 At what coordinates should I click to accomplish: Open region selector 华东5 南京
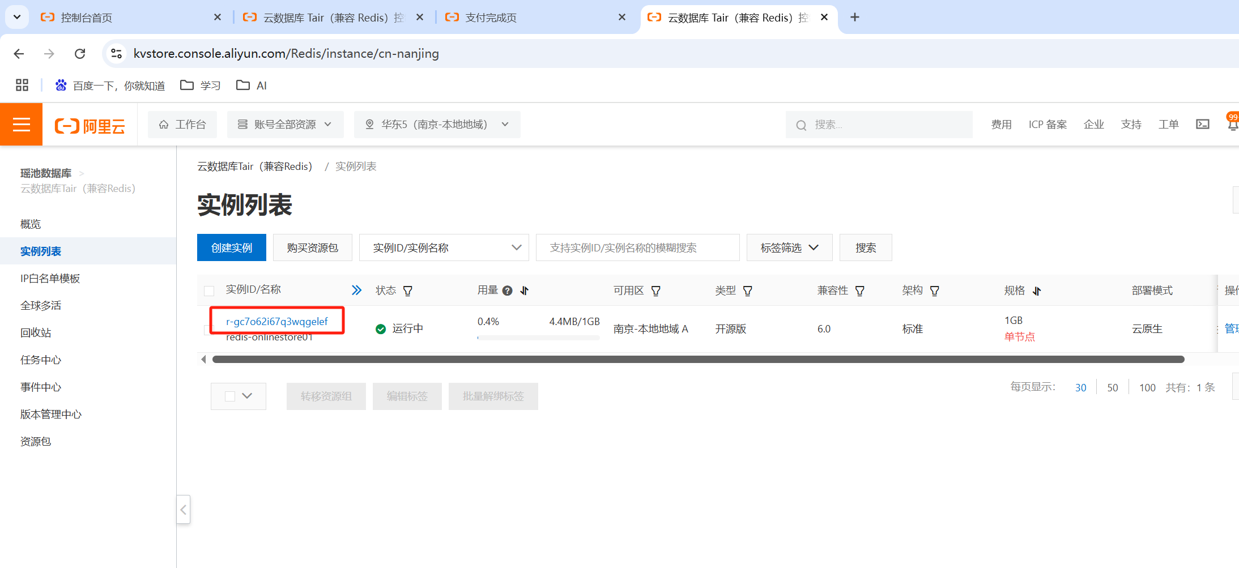(x=437, y=125)
